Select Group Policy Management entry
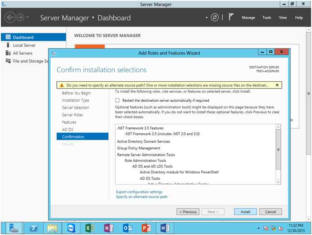 pyautogui.click(x=138, y=148)
